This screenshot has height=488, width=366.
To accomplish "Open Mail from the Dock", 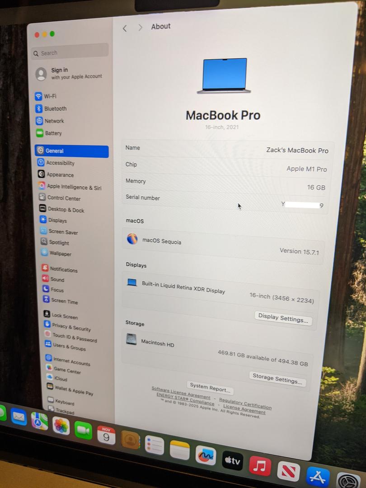I will (x=19, y=417).
